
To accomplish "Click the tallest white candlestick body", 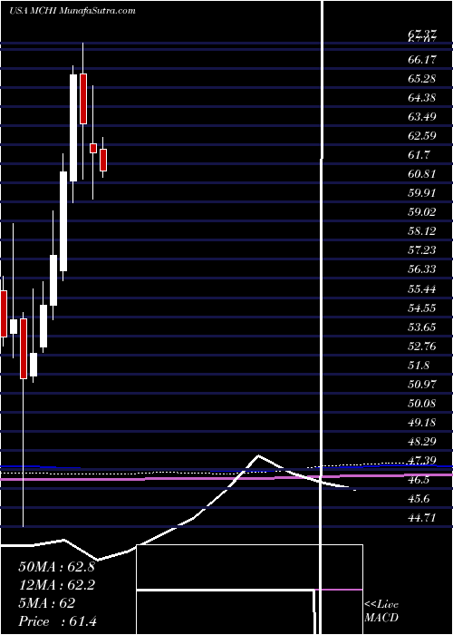I will [x=73, y=128].
